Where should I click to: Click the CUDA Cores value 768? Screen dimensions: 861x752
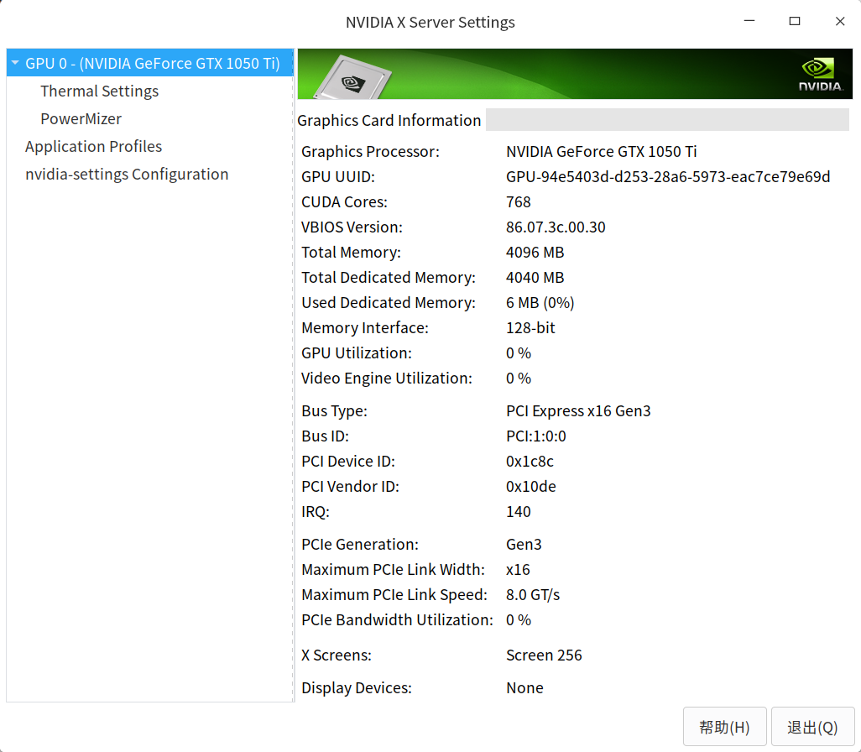pyautogui.click(x=517, y=201)
